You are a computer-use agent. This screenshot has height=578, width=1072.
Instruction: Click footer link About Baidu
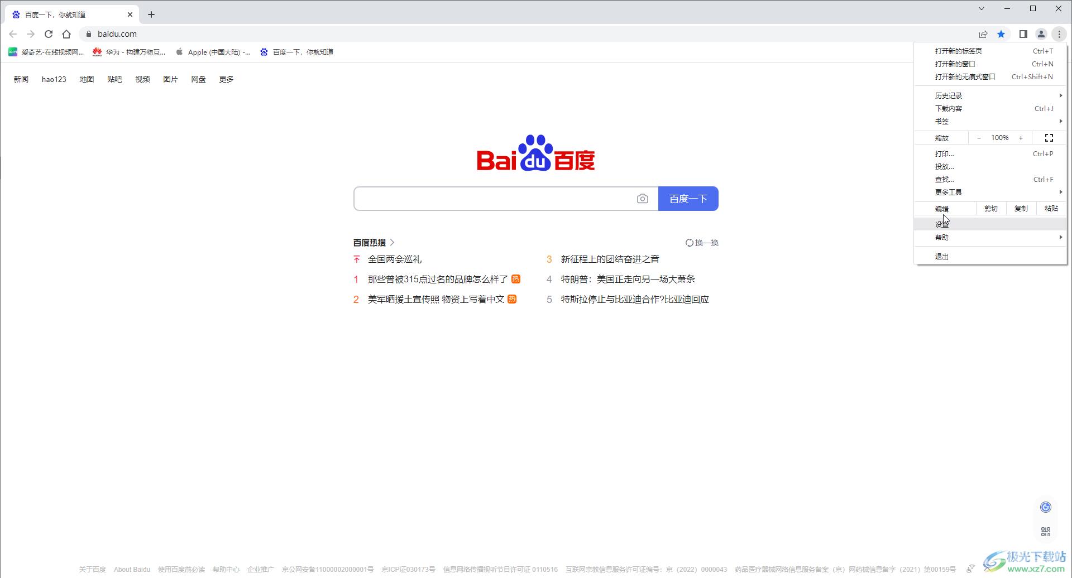point(132,570)
